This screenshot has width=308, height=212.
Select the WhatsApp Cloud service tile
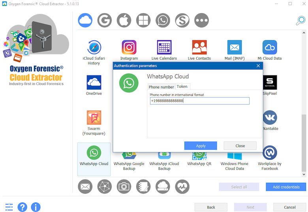pos(94,159)
